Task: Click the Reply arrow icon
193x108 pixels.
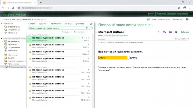Action: (x=164, y=32)
